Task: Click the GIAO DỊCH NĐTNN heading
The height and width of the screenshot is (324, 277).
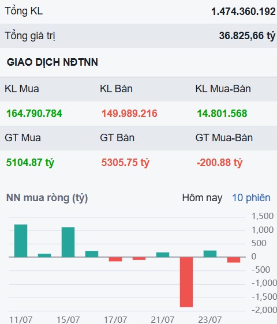Action: 53,62
